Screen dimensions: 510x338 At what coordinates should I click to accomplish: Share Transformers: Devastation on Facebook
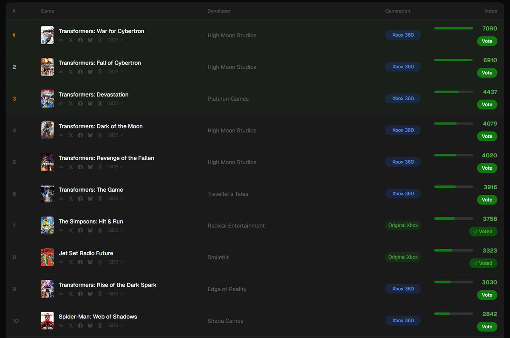pyautogui.click(x=80, y=103)
